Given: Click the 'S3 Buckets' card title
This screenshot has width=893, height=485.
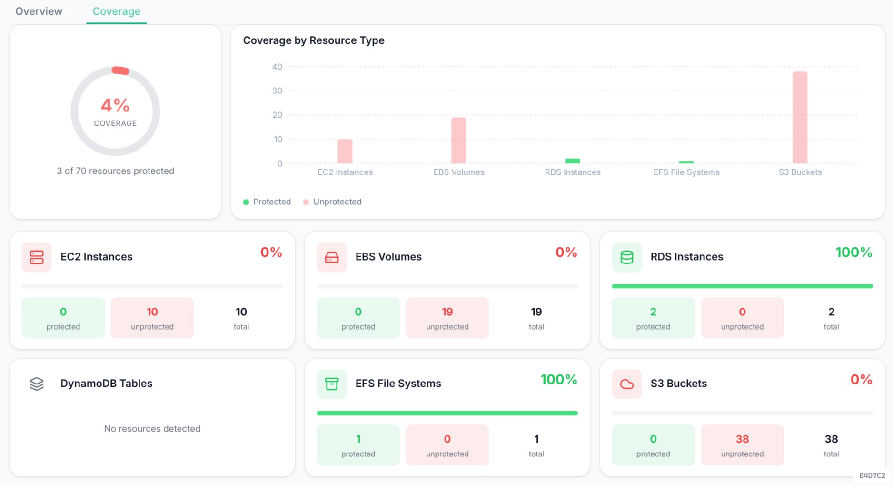Looking at the screenshot, I should pyautogui.click(x=679, y=384).
